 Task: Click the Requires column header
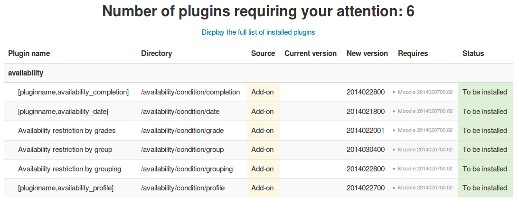[x=413, y=54]
